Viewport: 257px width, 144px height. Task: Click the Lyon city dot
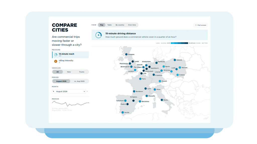coord(146,88)
